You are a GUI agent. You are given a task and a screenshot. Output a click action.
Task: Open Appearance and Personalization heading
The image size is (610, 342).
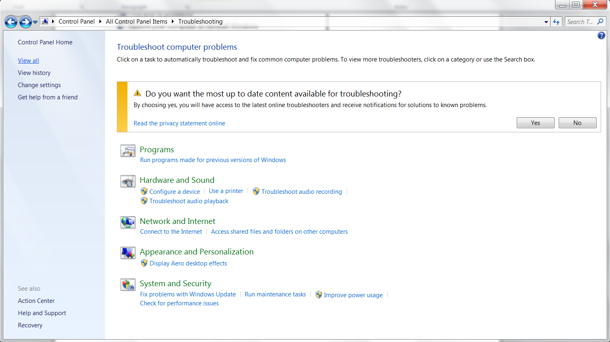[197, 252]
